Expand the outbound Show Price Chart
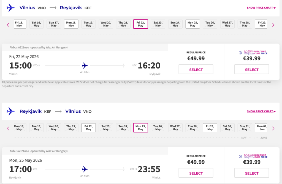 pyautogui.click(x=261, y=8)
